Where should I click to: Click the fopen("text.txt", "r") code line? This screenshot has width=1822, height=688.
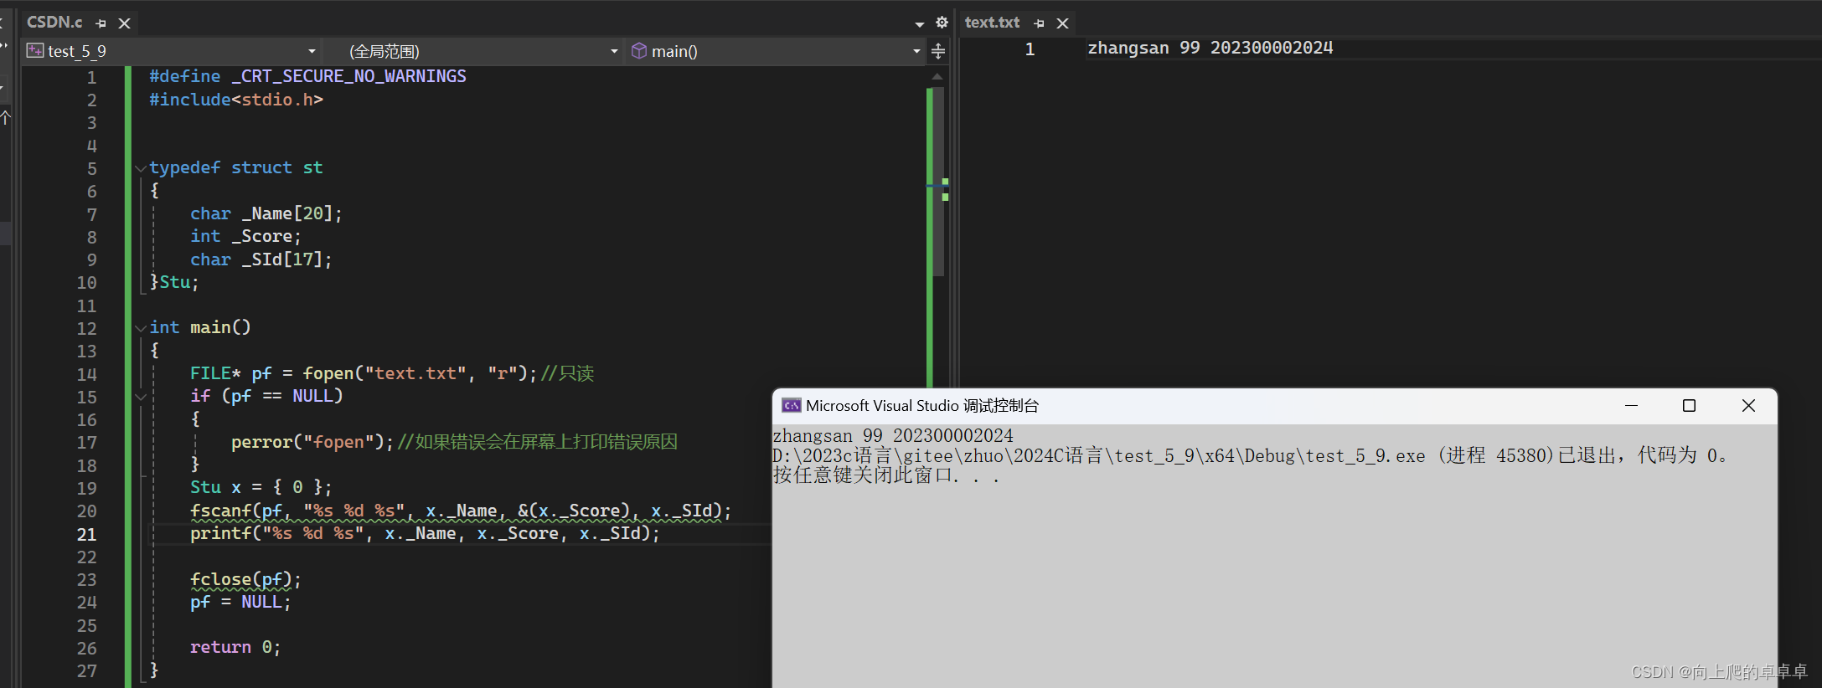tap(392, 373)
